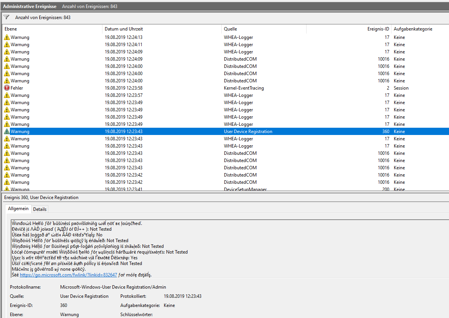Image resolution: width=449 pixels, height=318 pixels.
Task: Click the DeviceSetupManager source cell
Action: tap(245, 189)
